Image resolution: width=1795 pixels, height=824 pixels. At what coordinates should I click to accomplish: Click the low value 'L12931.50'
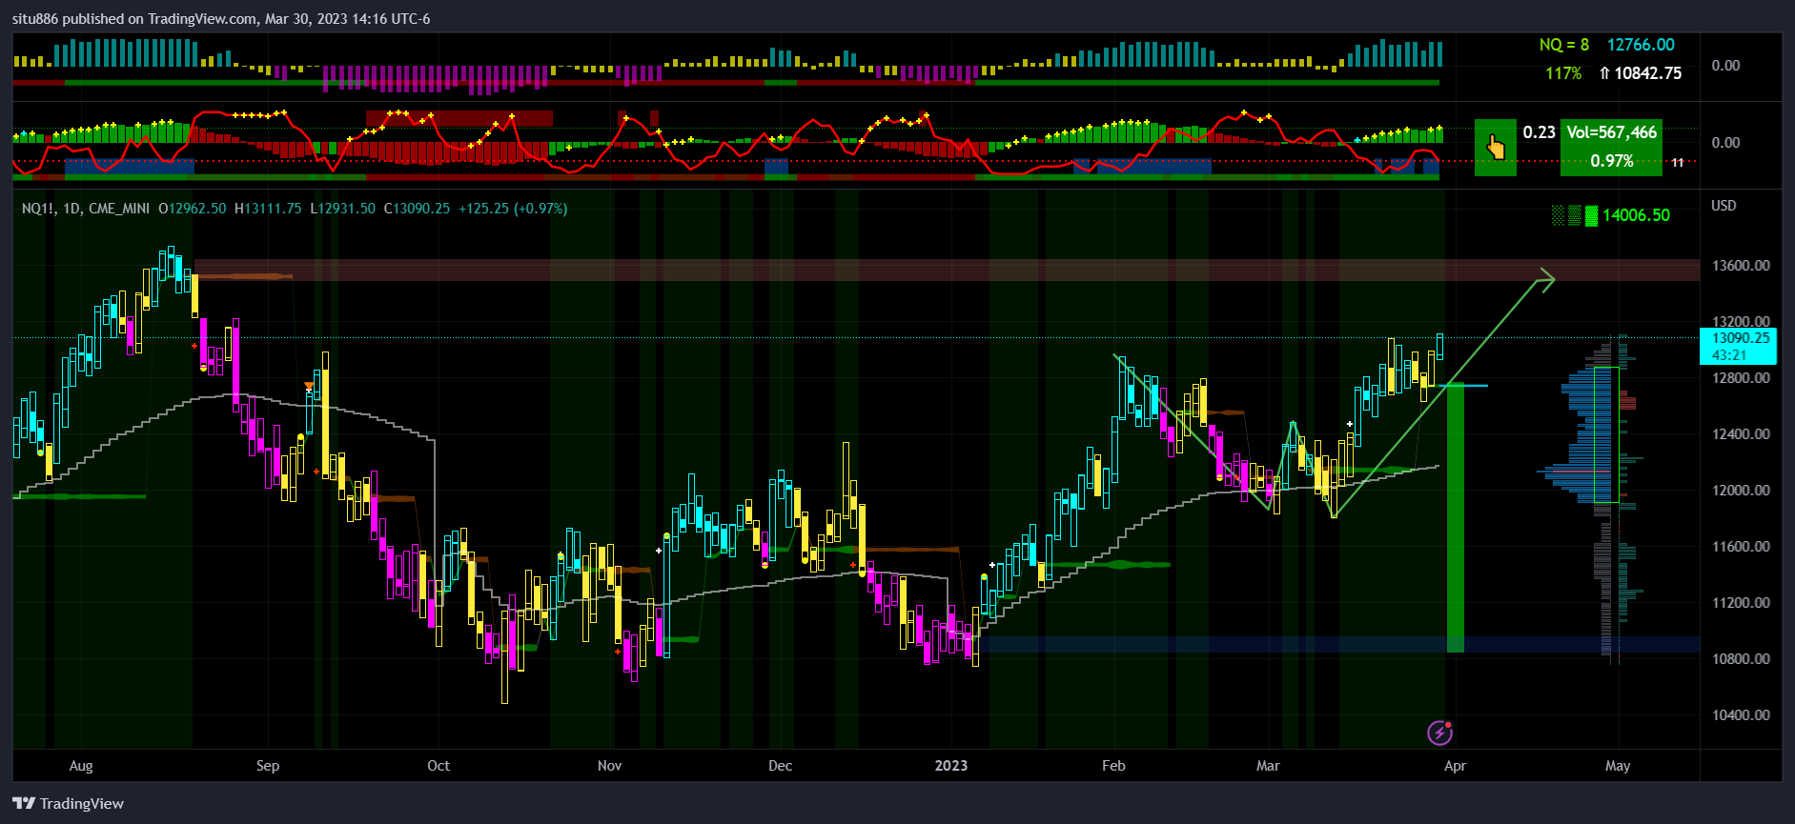point(342,209)
